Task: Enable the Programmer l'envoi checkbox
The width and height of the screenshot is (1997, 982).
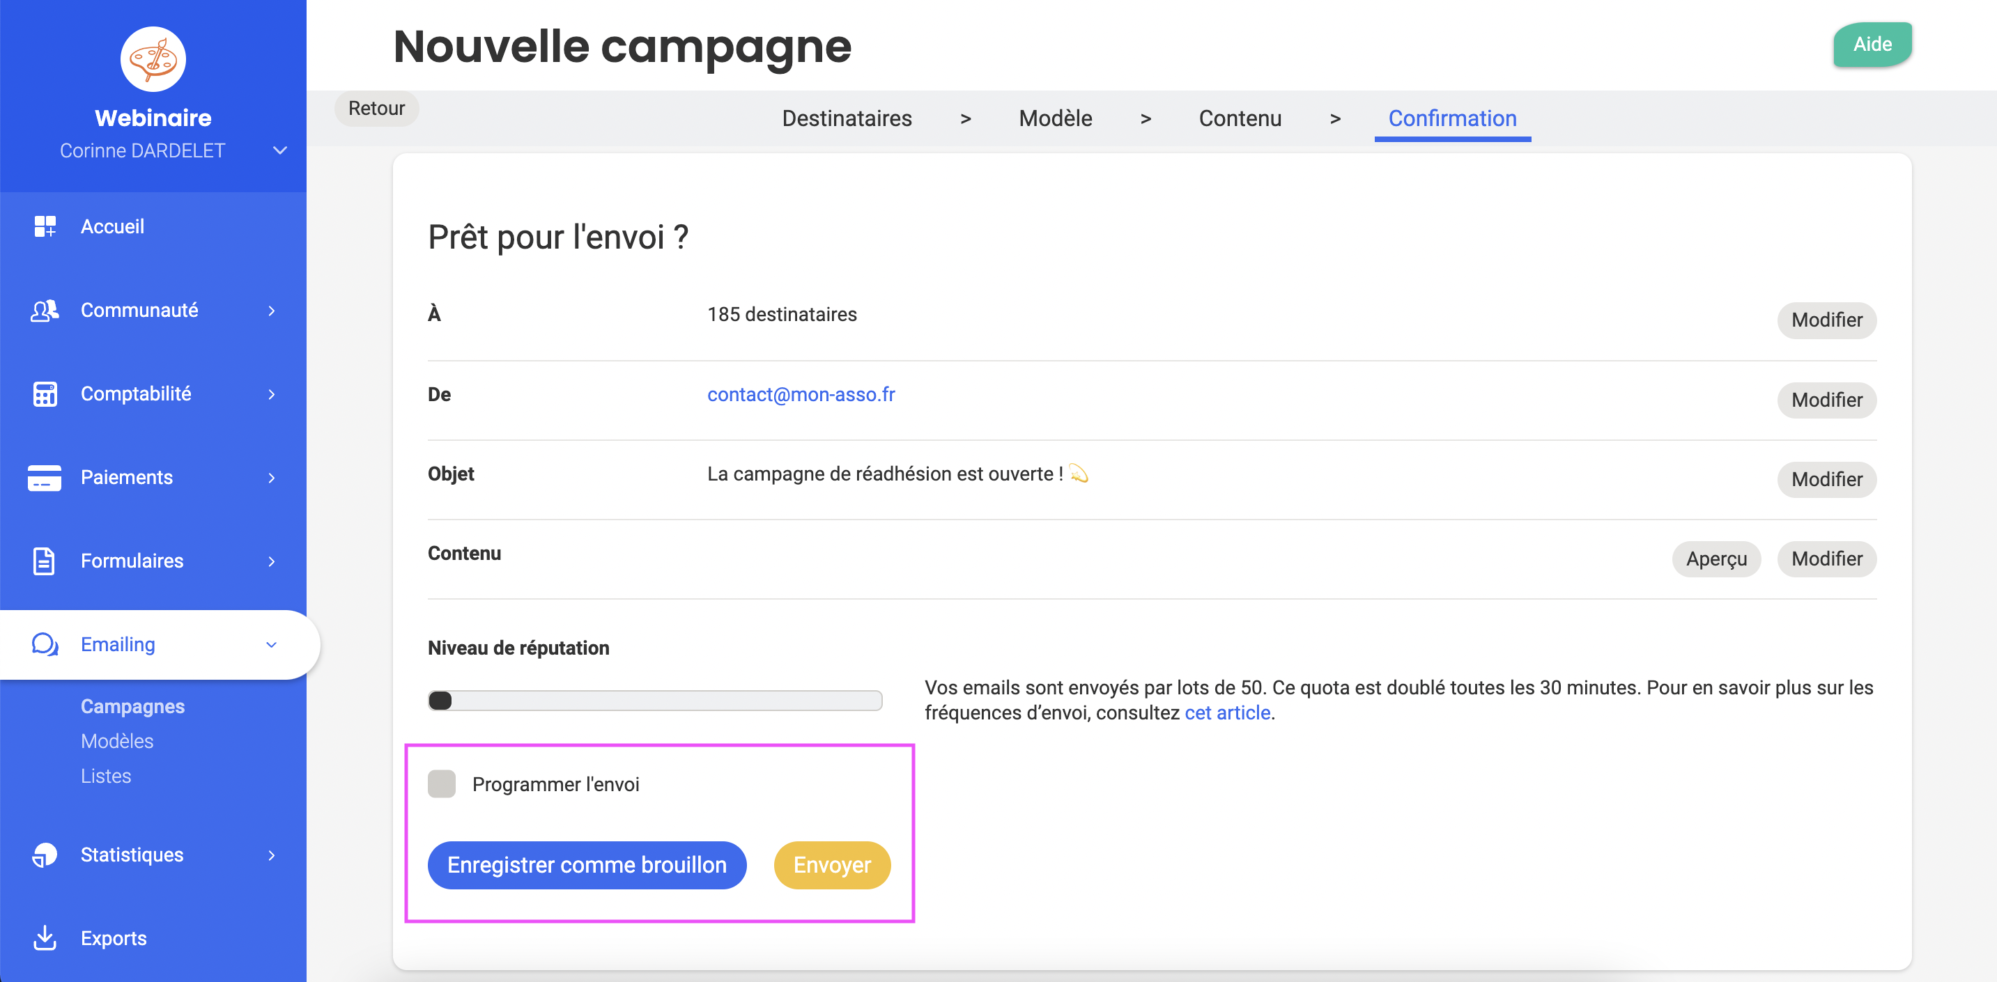Action: pyautogui.click(x=442, y=784)
